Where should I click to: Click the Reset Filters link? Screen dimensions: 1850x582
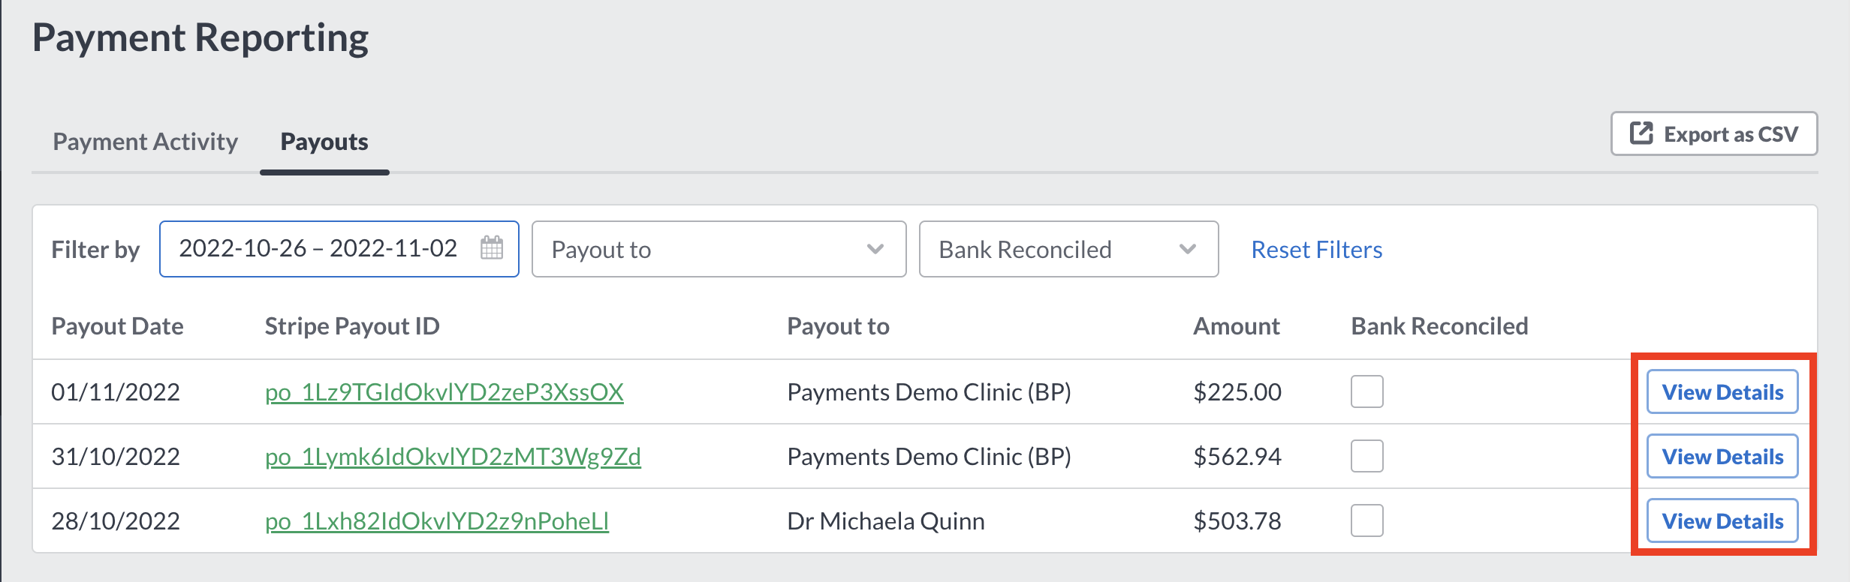tap(1316, 249)
